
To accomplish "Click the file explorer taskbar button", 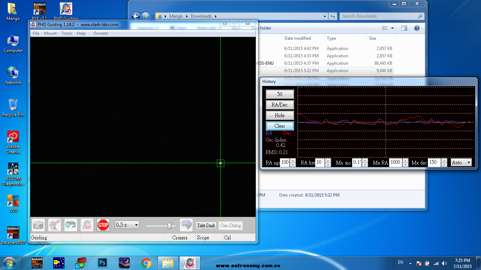I will click(x=168, y=263).
